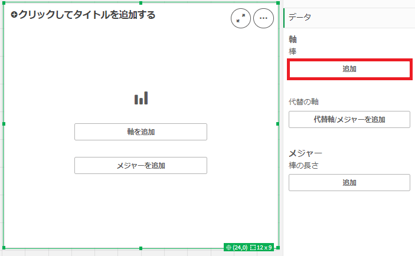Image resolution: width=415 pixels, height=256 pixels.
Task: Click the 代替の軸 section label
Action: pos(304,101)
